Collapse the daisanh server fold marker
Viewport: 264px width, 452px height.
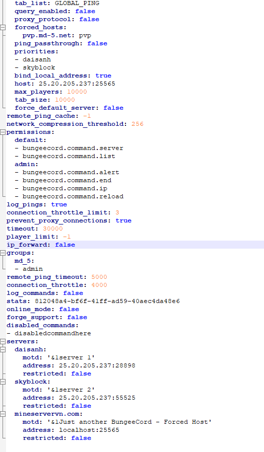(x=3, y=349)
